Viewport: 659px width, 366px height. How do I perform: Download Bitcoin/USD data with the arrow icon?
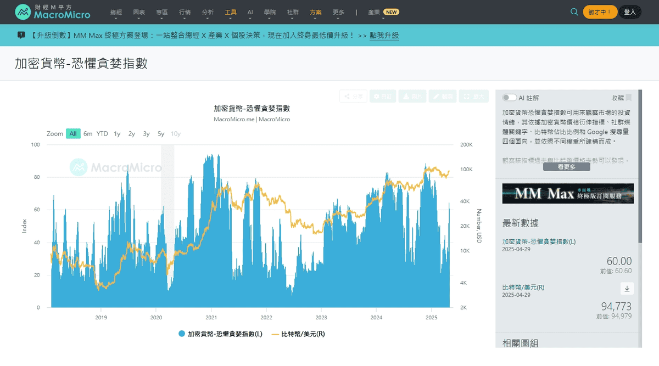[x=627, y=288]
